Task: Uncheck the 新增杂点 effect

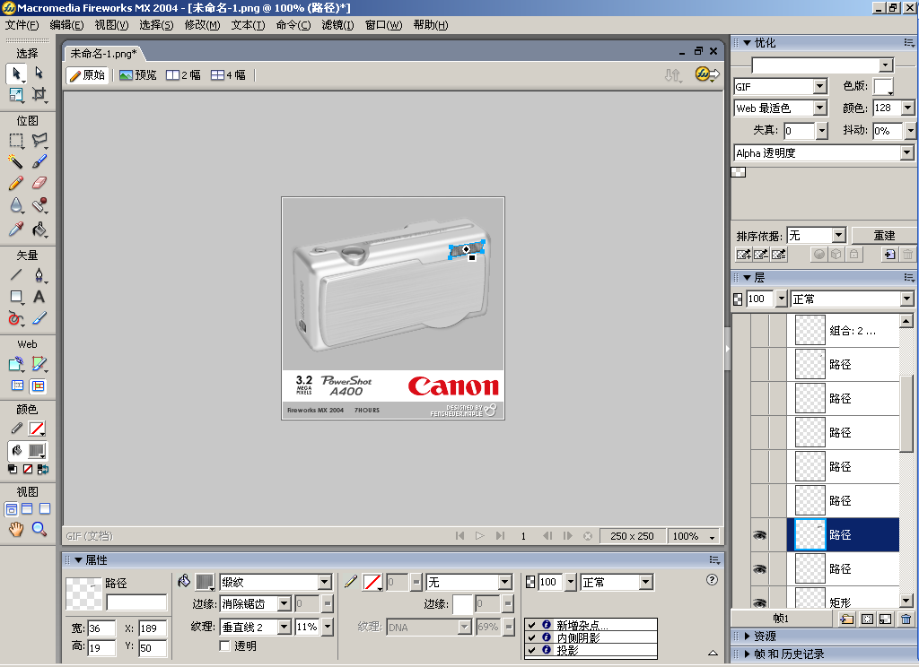Action: (531, 625)
